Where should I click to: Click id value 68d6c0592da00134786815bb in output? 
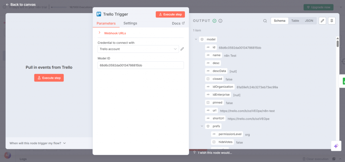(240, 48)
